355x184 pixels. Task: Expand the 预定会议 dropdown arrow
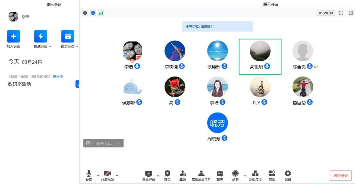tap(77, 47)
